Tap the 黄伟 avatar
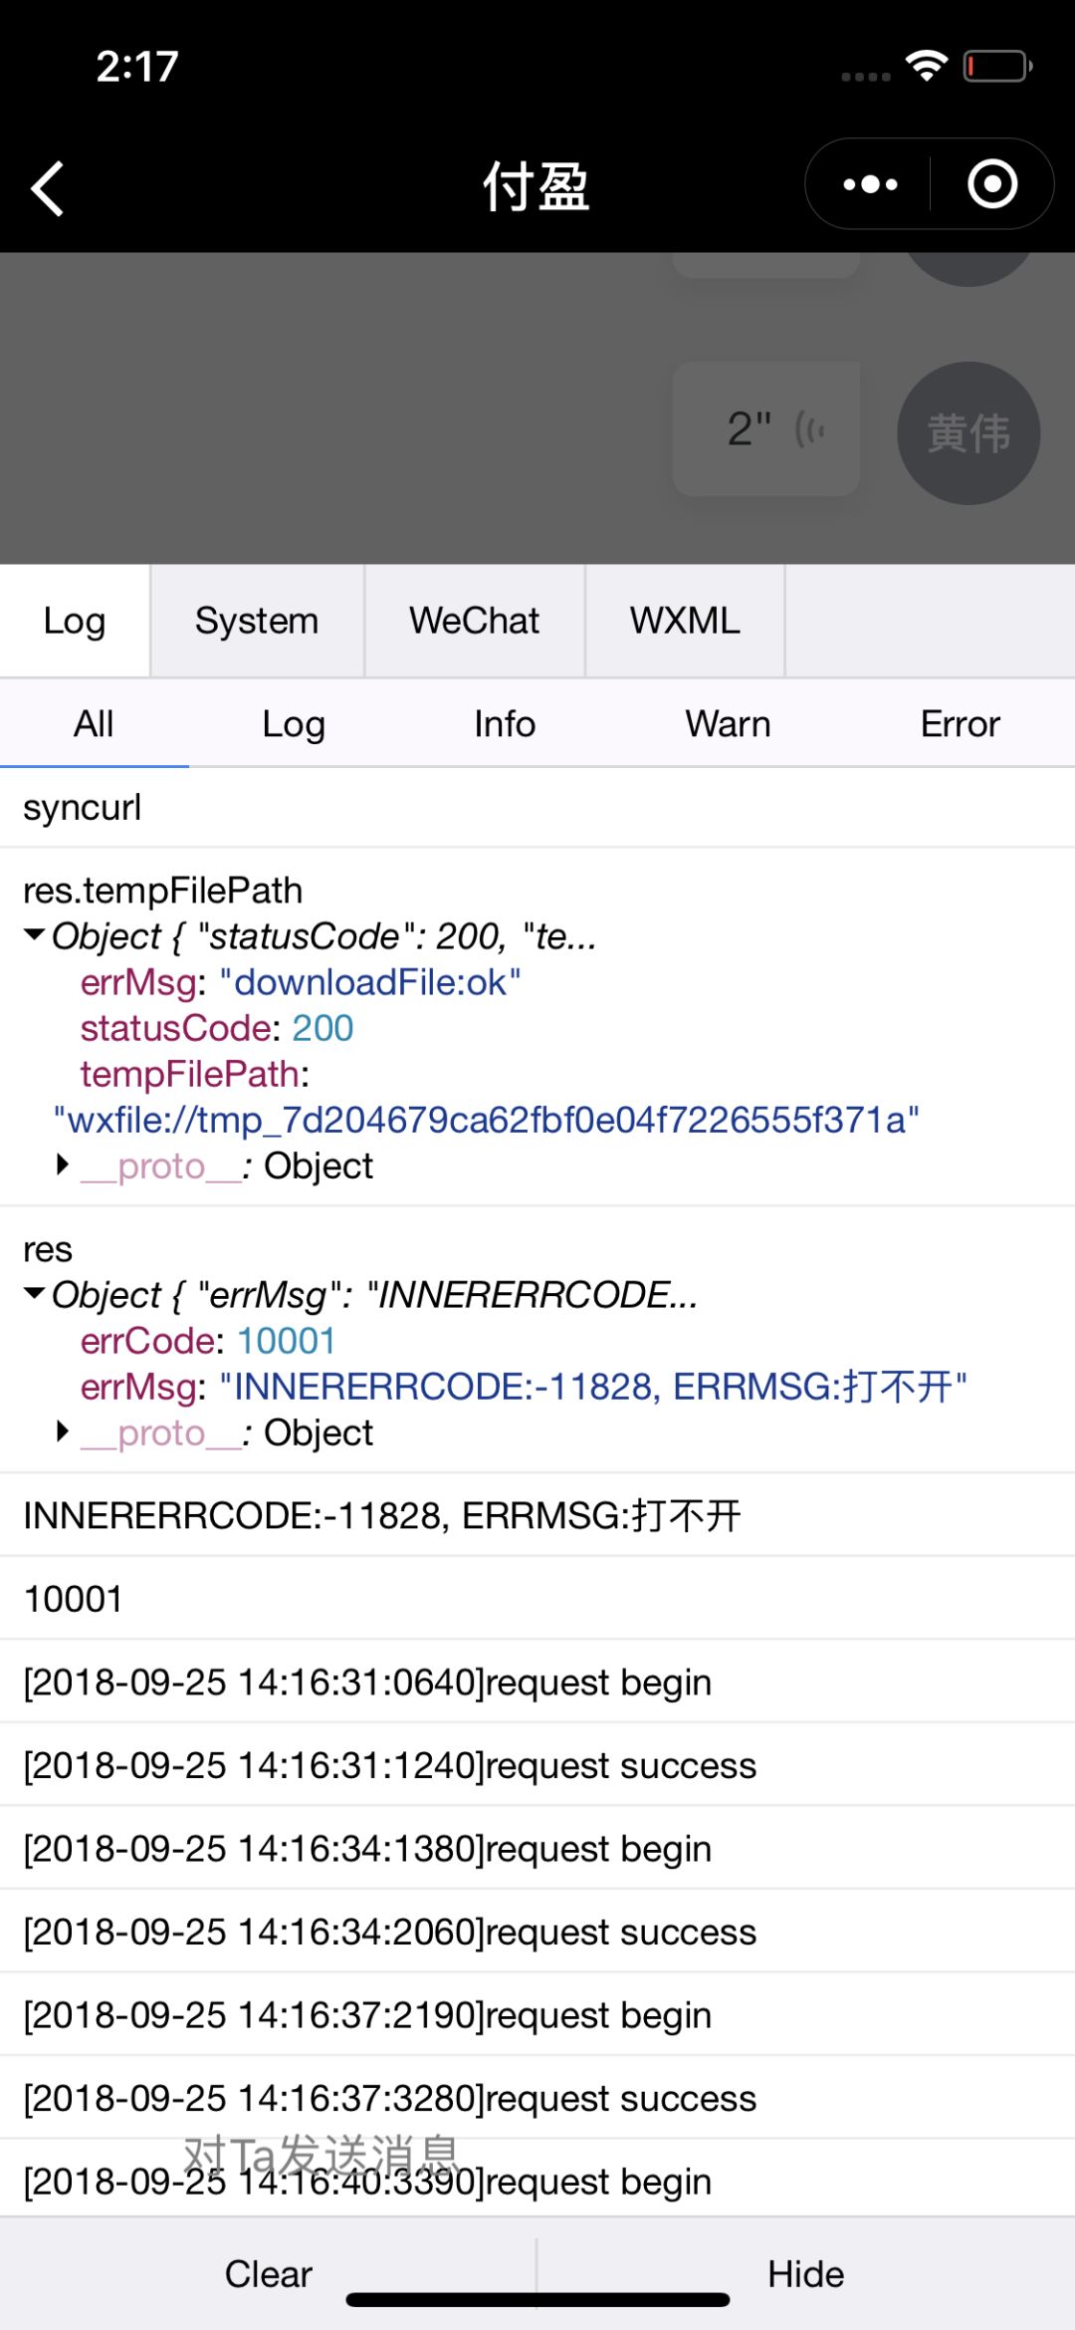Viewport: 1075px width, 2330px height. tap(968, 433)
